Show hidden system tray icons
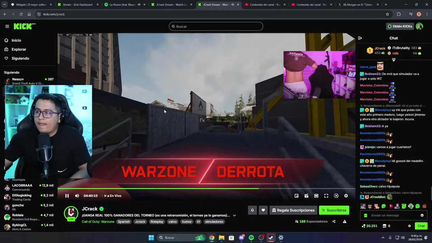 pos(384,238)
